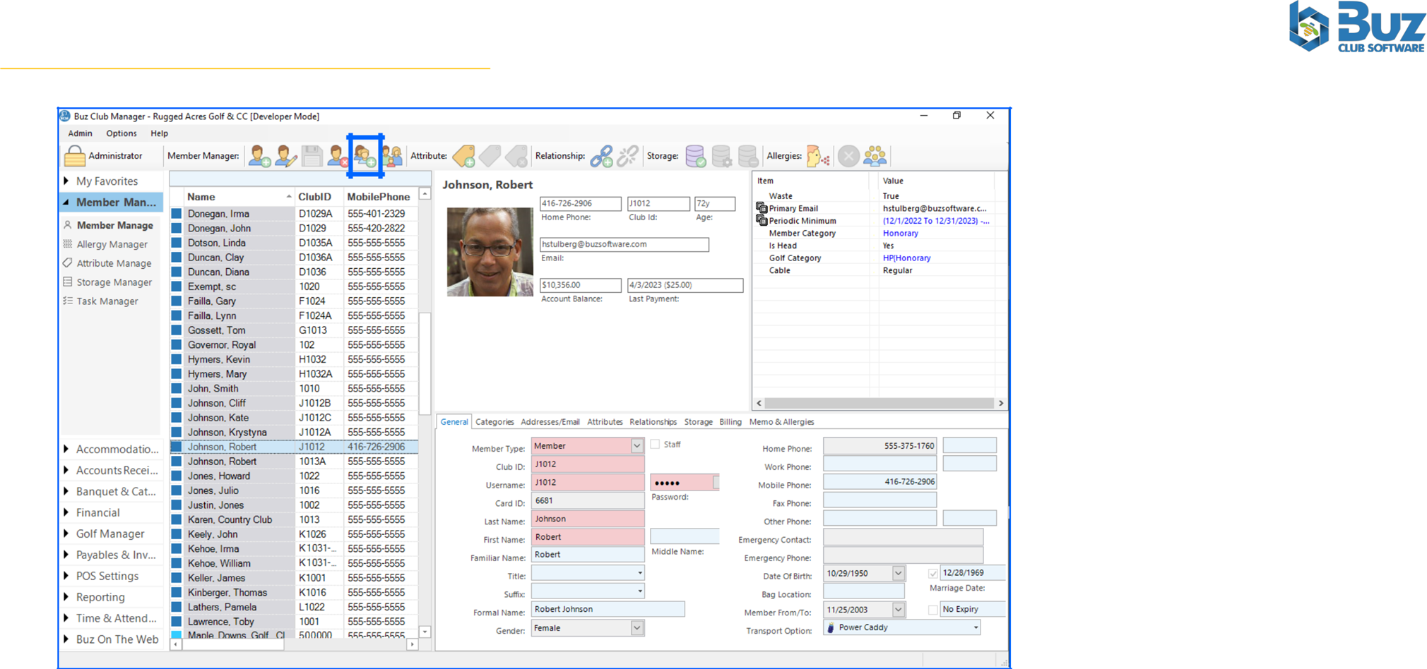Open the Title dropdown
The image size is (1427, 669).
[639, 573]
